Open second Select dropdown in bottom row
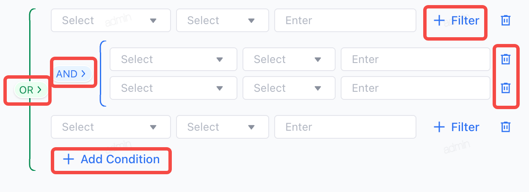This screenshot has width=529, height=192. coord(223,127)
